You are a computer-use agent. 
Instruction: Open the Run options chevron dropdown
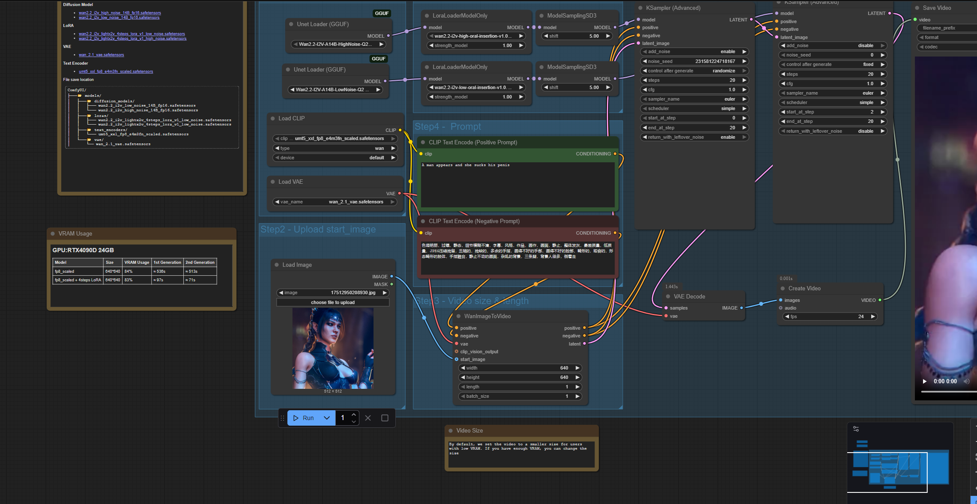tap(327, 418)
